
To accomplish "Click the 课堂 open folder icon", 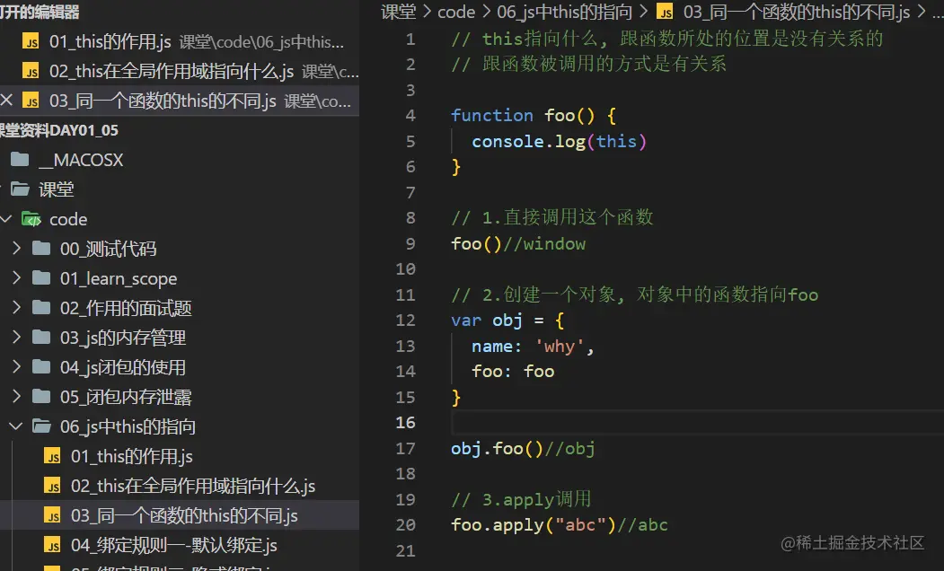I will [x=20, y=189].
